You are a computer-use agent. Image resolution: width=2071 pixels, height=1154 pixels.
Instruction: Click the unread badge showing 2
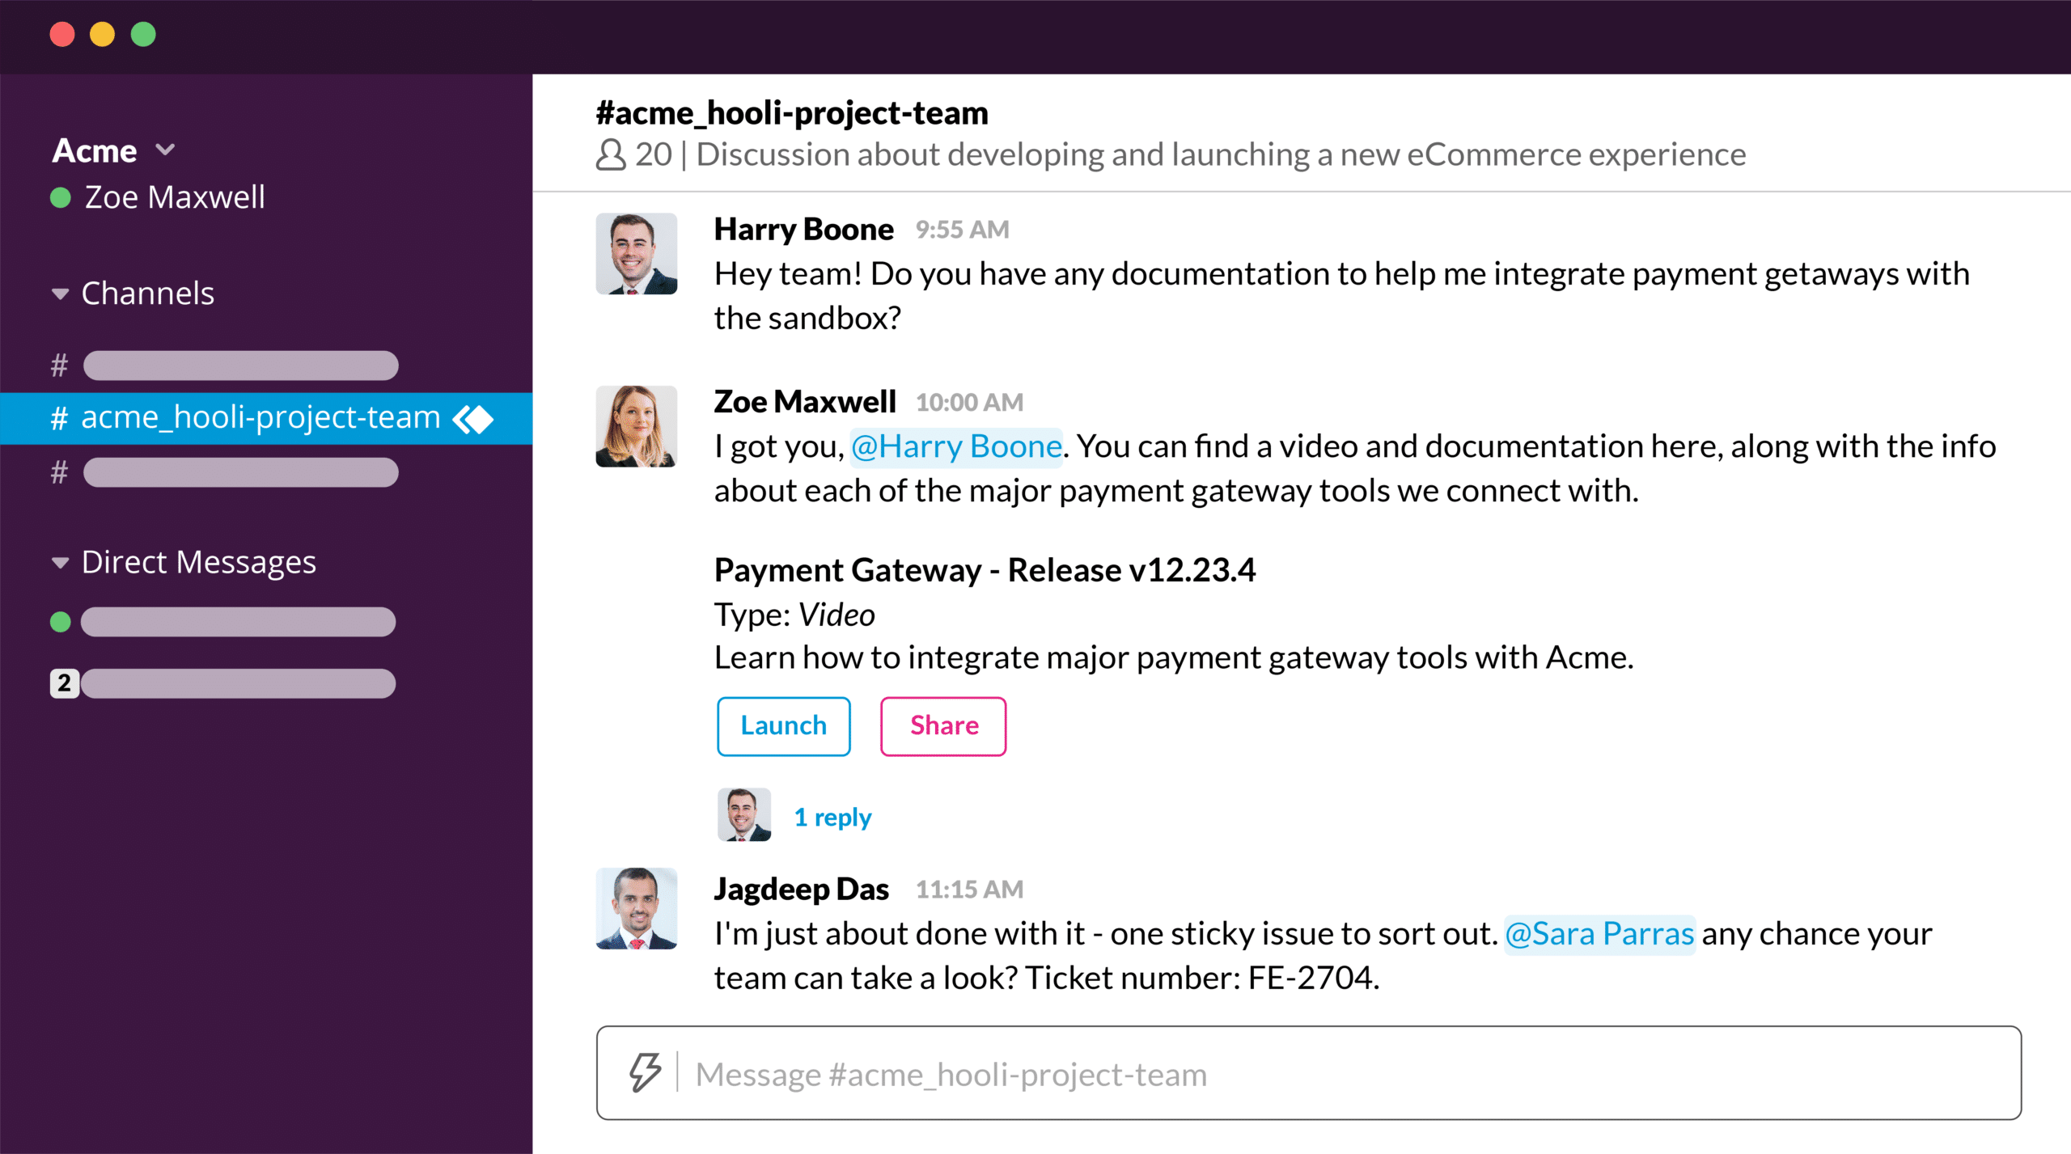[65, 683]
